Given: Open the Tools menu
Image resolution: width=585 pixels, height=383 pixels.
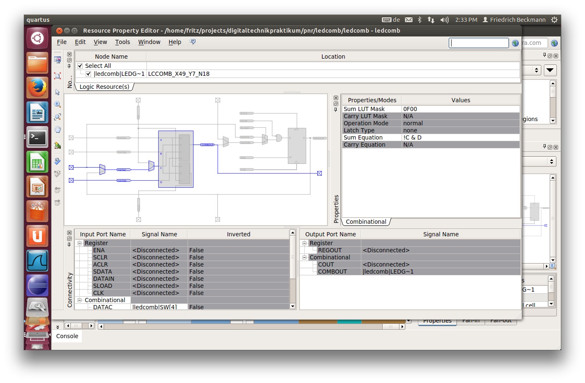Looking at the screenshot, I should tap(123, 42).
